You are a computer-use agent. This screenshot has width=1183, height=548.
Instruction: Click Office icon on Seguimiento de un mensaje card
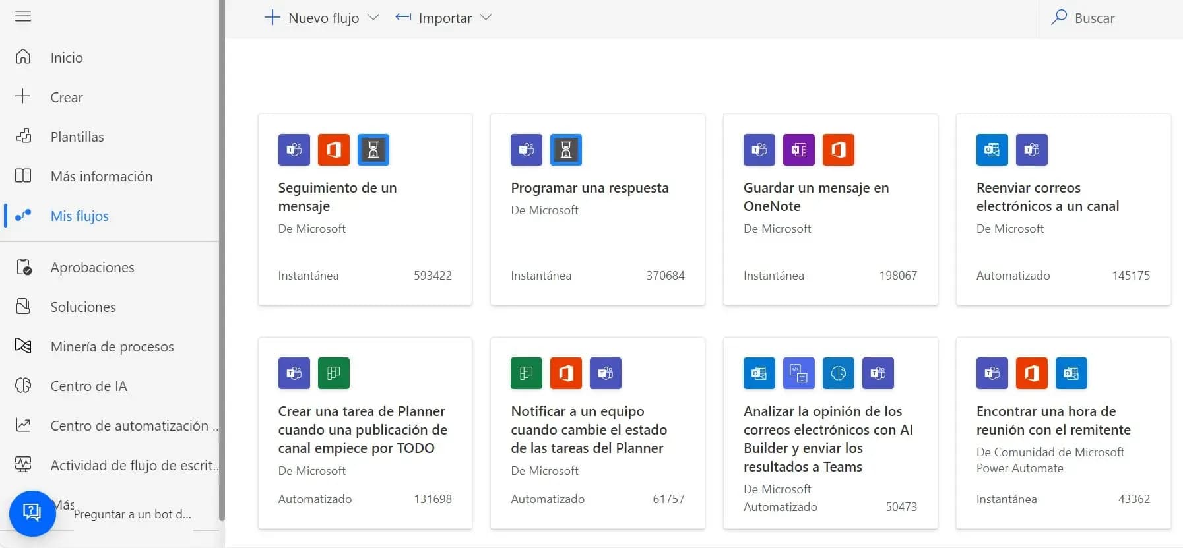pos(334,149)
